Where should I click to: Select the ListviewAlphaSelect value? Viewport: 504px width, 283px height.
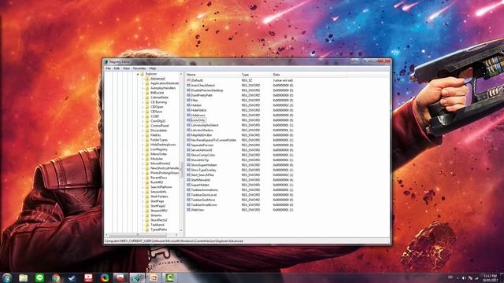(205, 125)
